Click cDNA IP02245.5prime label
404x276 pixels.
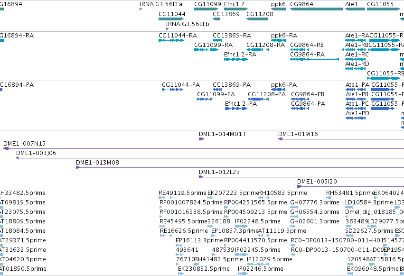[258, 250]
